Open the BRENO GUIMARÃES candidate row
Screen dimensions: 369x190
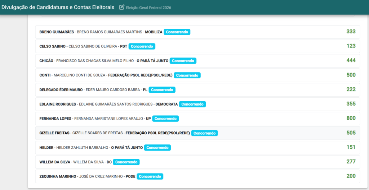pyautogui.click(x=198, y=32)
